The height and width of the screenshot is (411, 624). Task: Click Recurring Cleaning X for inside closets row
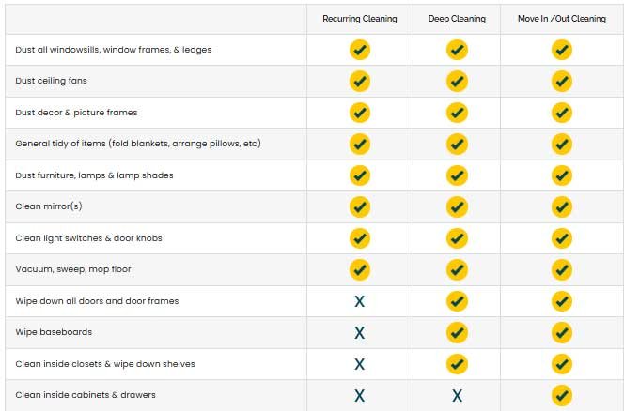[359, 364]
